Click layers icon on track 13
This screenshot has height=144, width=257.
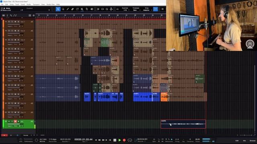(x=32, y=22)
